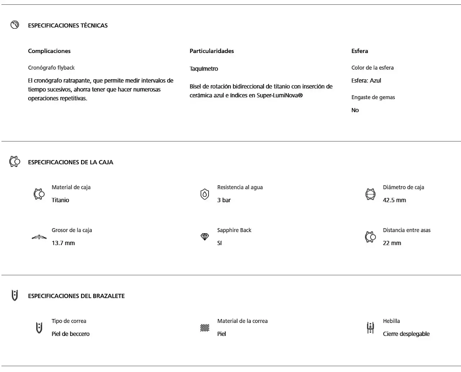Screen dimensions: 461x372
Task: Select the ESPECIFICACIONES DE LA CAJA heading
Action: tap(71, 162)
